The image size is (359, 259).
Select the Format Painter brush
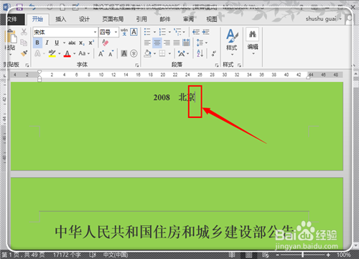[x=24, y=53]
